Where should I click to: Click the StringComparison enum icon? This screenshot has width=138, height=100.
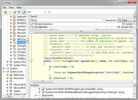pos(32,24)
